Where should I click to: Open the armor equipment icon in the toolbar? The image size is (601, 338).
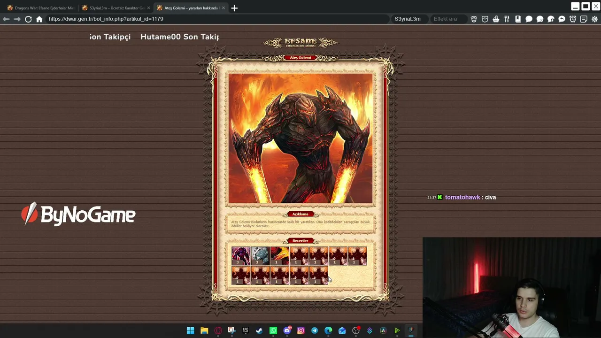pos(474,19)
